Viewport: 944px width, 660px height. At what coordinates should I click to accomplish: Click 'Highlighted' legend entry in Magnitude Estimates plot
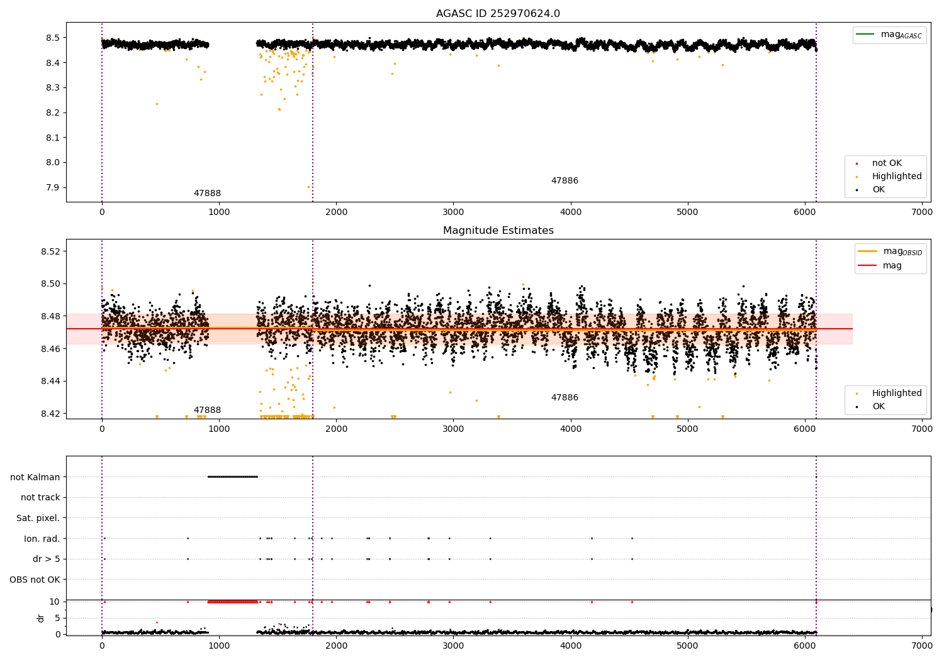(897, 393)
